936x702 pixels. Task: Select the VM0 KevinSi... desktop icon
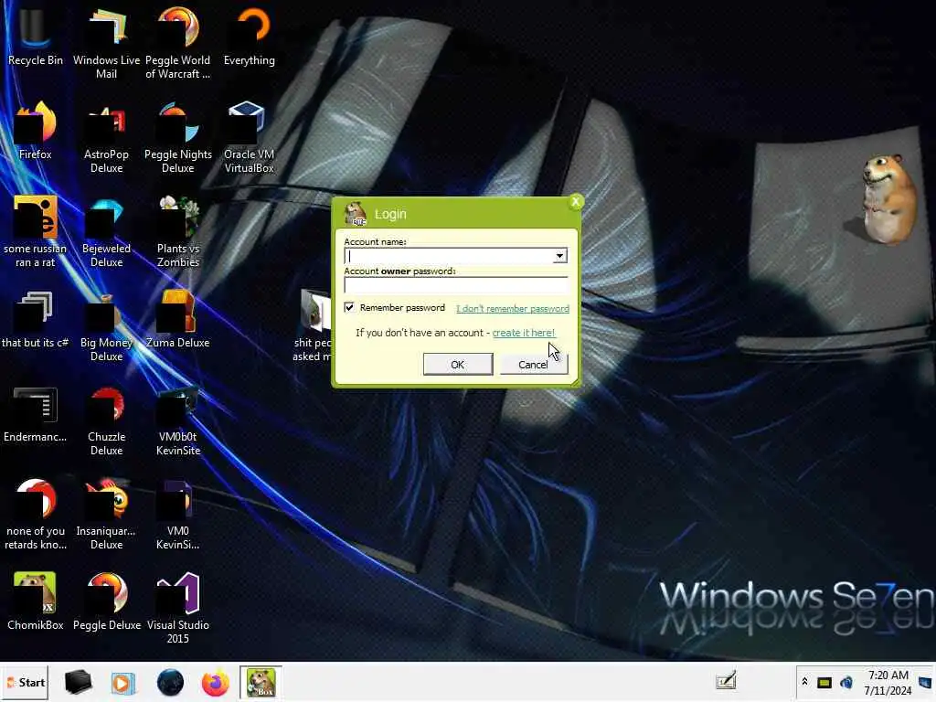coord(178,514)
